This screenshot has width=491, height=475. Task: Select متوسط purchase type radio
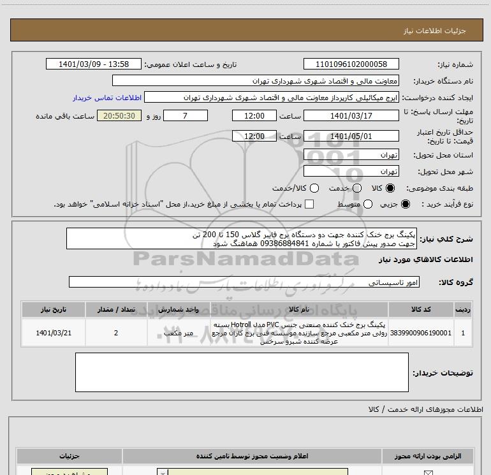click(x=368, y=204)
